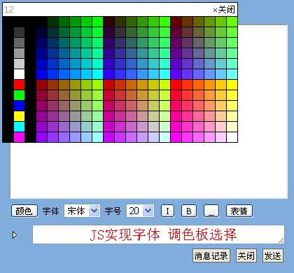Pick the pure red swatch in the left column
Viewport: 294px width, 273px height.
point(19,85)
